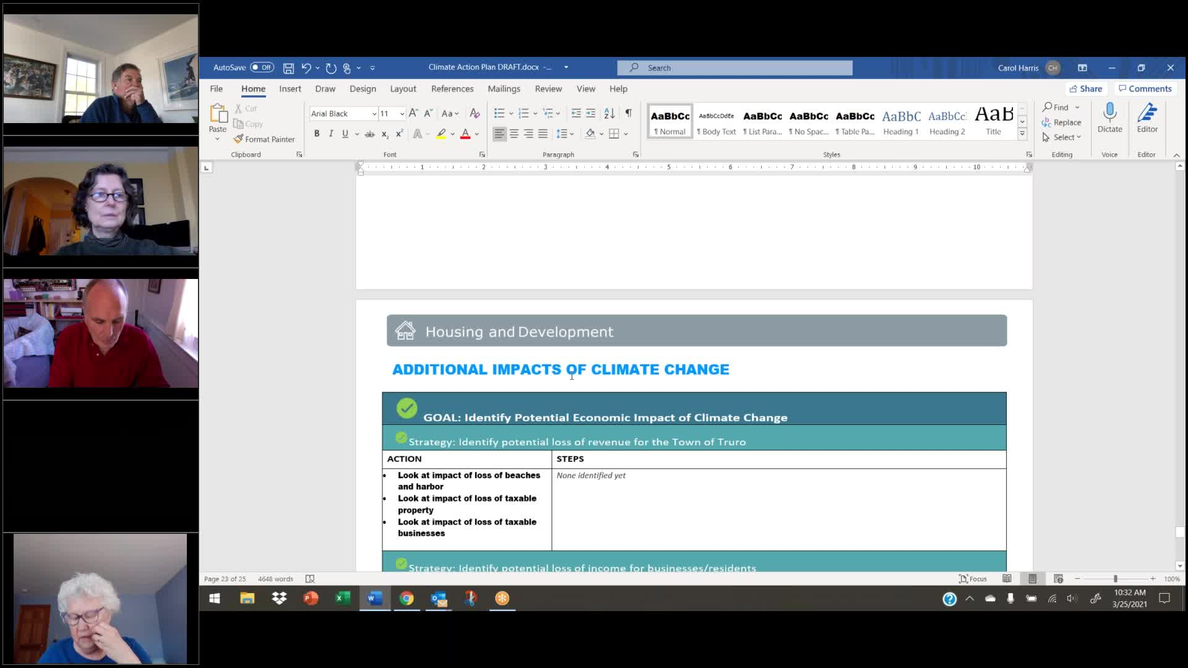Screen dimensions: 1188x668
Task: Toggle italic formatting
Action: [x=331, y=134]
